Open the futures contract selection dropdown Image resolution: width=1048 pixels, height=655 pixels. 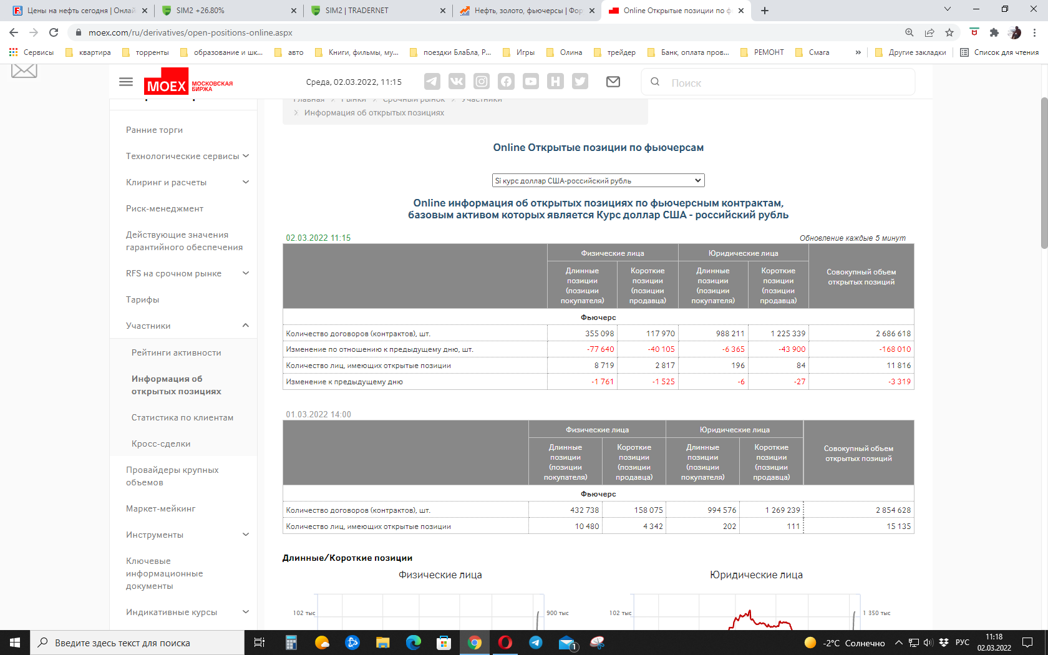598,180
